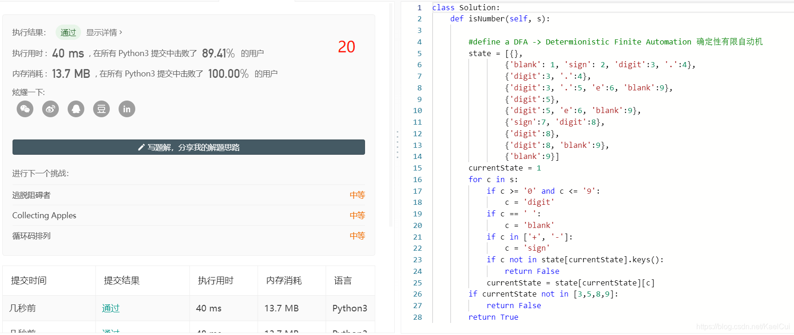
Task: Open the Collecting Apples challenge
Action: 44,215
